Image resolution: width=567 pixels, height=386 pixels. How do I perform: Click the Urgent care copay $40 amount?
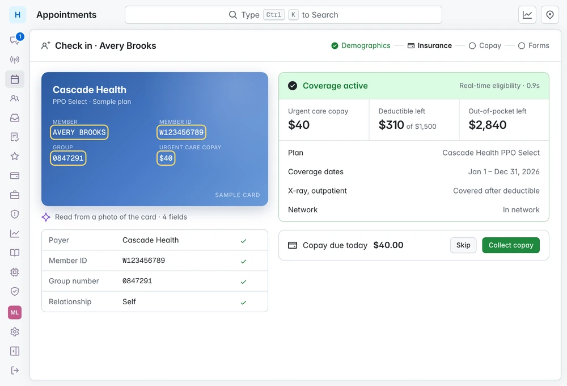pyautogui.click(x=299, y=125)
